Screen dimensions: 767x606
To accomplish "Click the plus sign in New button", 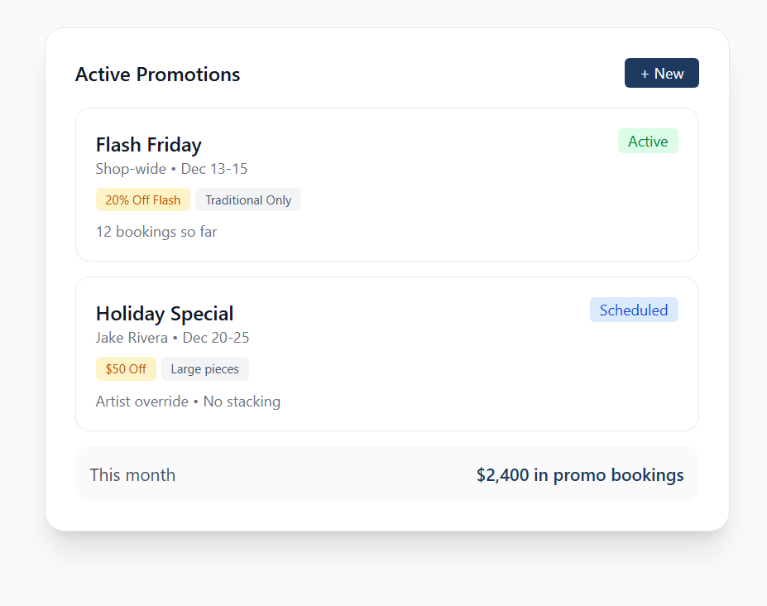I will pyautogui.click(x=645, y=74).
